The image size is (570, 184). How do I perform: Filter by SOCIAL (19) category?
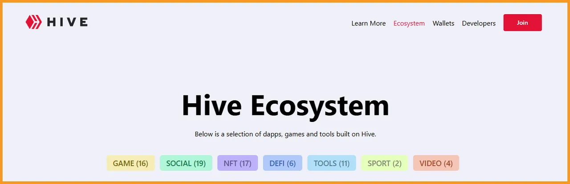pyautogui.click(x=186, y=163)
